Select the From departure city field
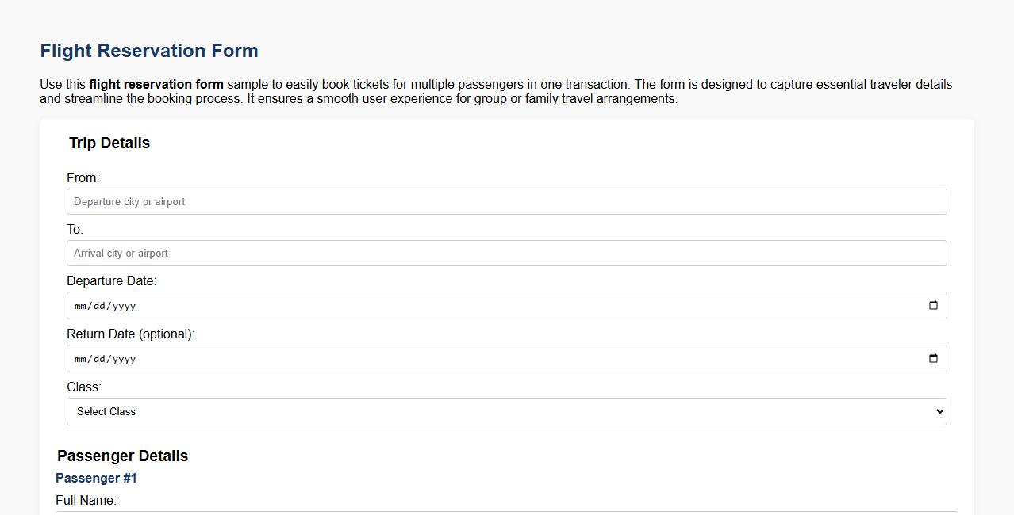Viewport: 1014px width, 515px height. pos(506,201)
